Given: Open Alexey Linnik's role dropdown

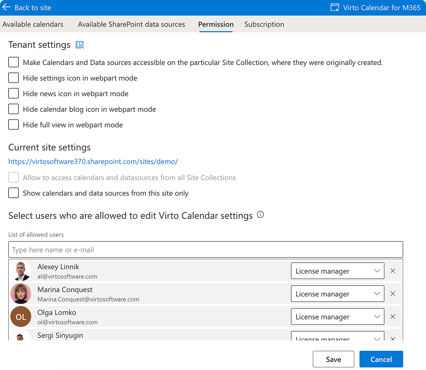Looking at the screenshot, I should pyautogui.click(x=337, y=271).
